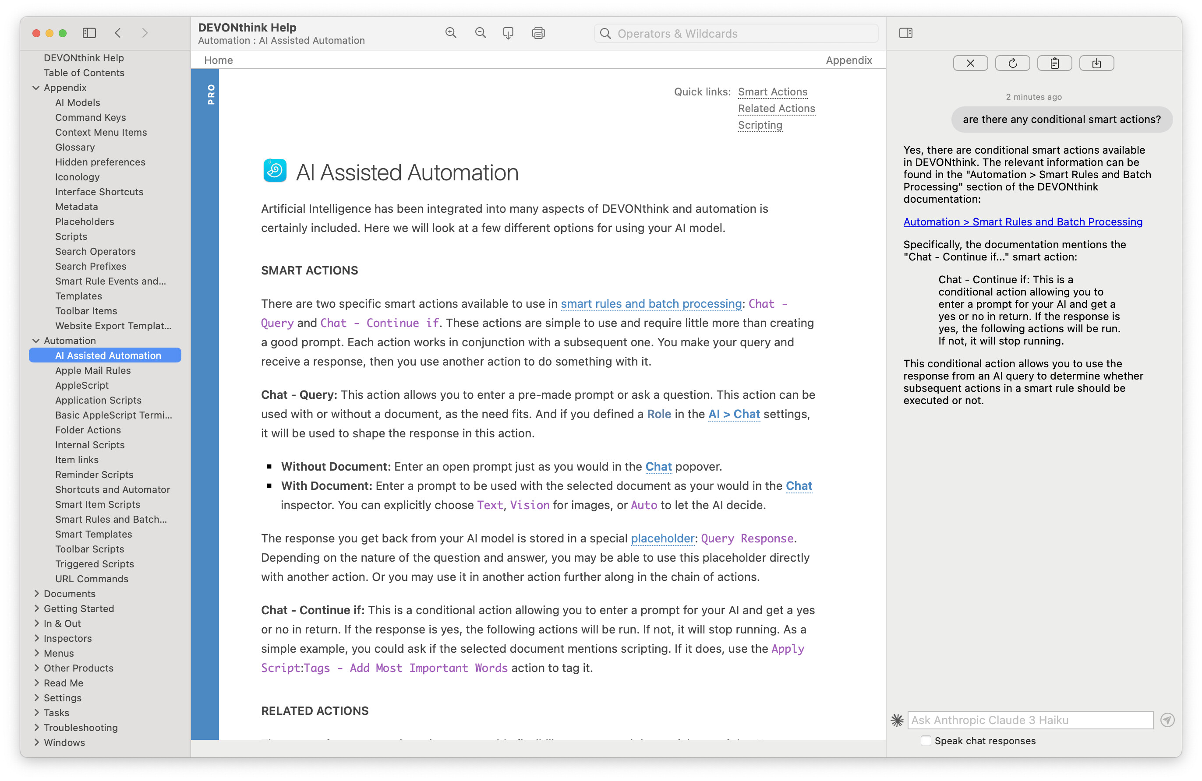This screenshot has height=781, width=1202.
Task: Enable Speak chat responses checkbox
Action: tap(926, 741)
